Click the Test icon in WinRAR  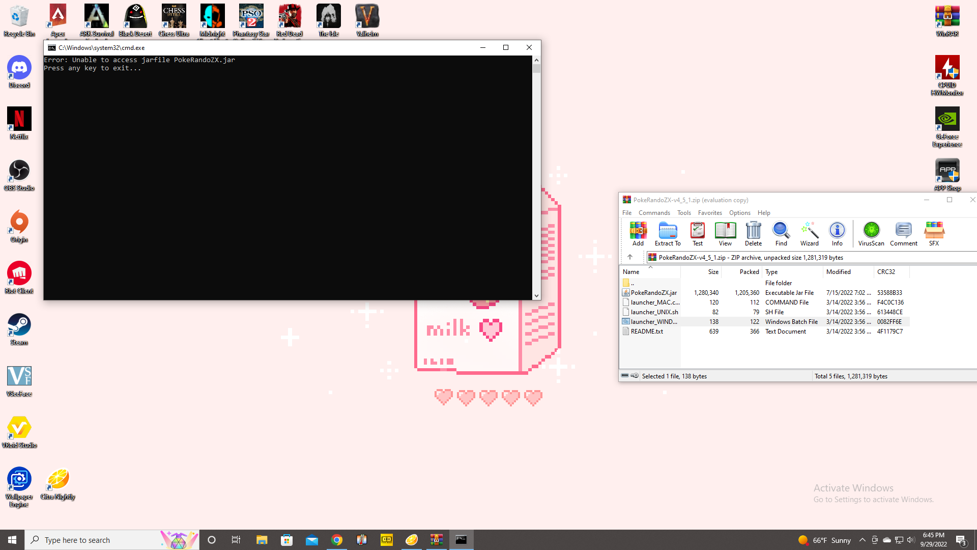point(698,234)
